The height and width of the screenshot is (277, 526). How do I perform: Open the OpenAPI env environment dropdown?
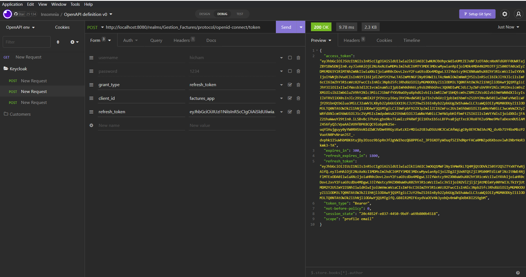click(x=20, y=27)
